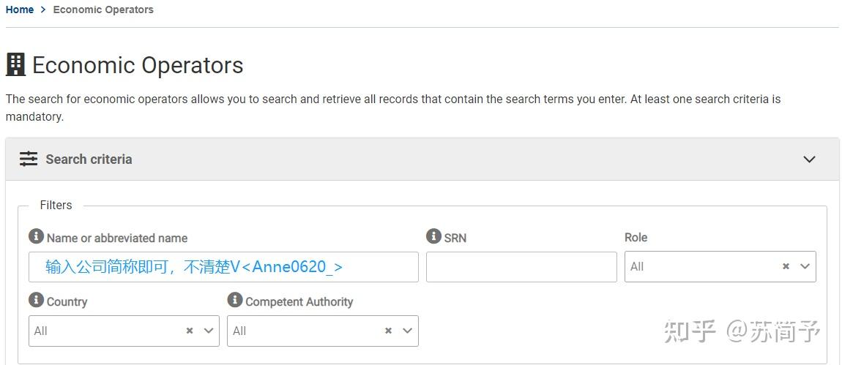Clear the Competent Authority selection x
The height and width of the screenshot is (365, 842).
(x=388, y=331)
